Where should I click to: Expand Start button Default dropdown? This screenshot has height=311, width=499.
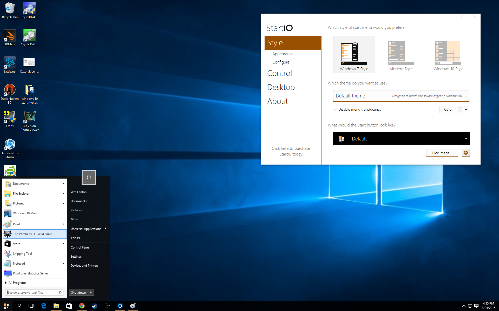click(465, 139)
